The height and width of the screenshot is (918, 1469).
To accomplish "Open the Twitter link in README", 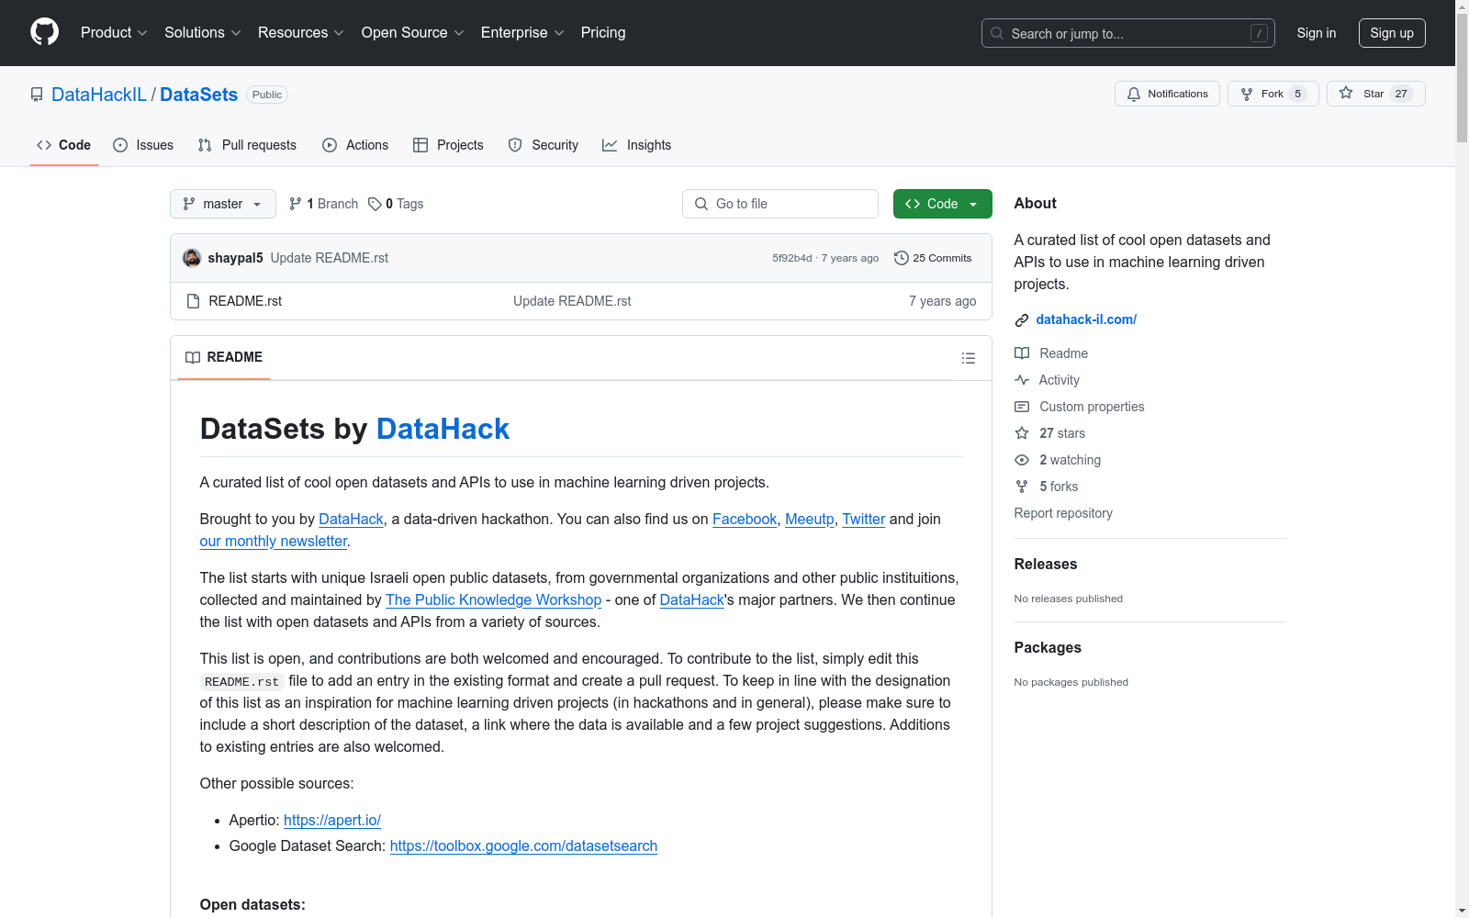I will [x=864, y=519].
